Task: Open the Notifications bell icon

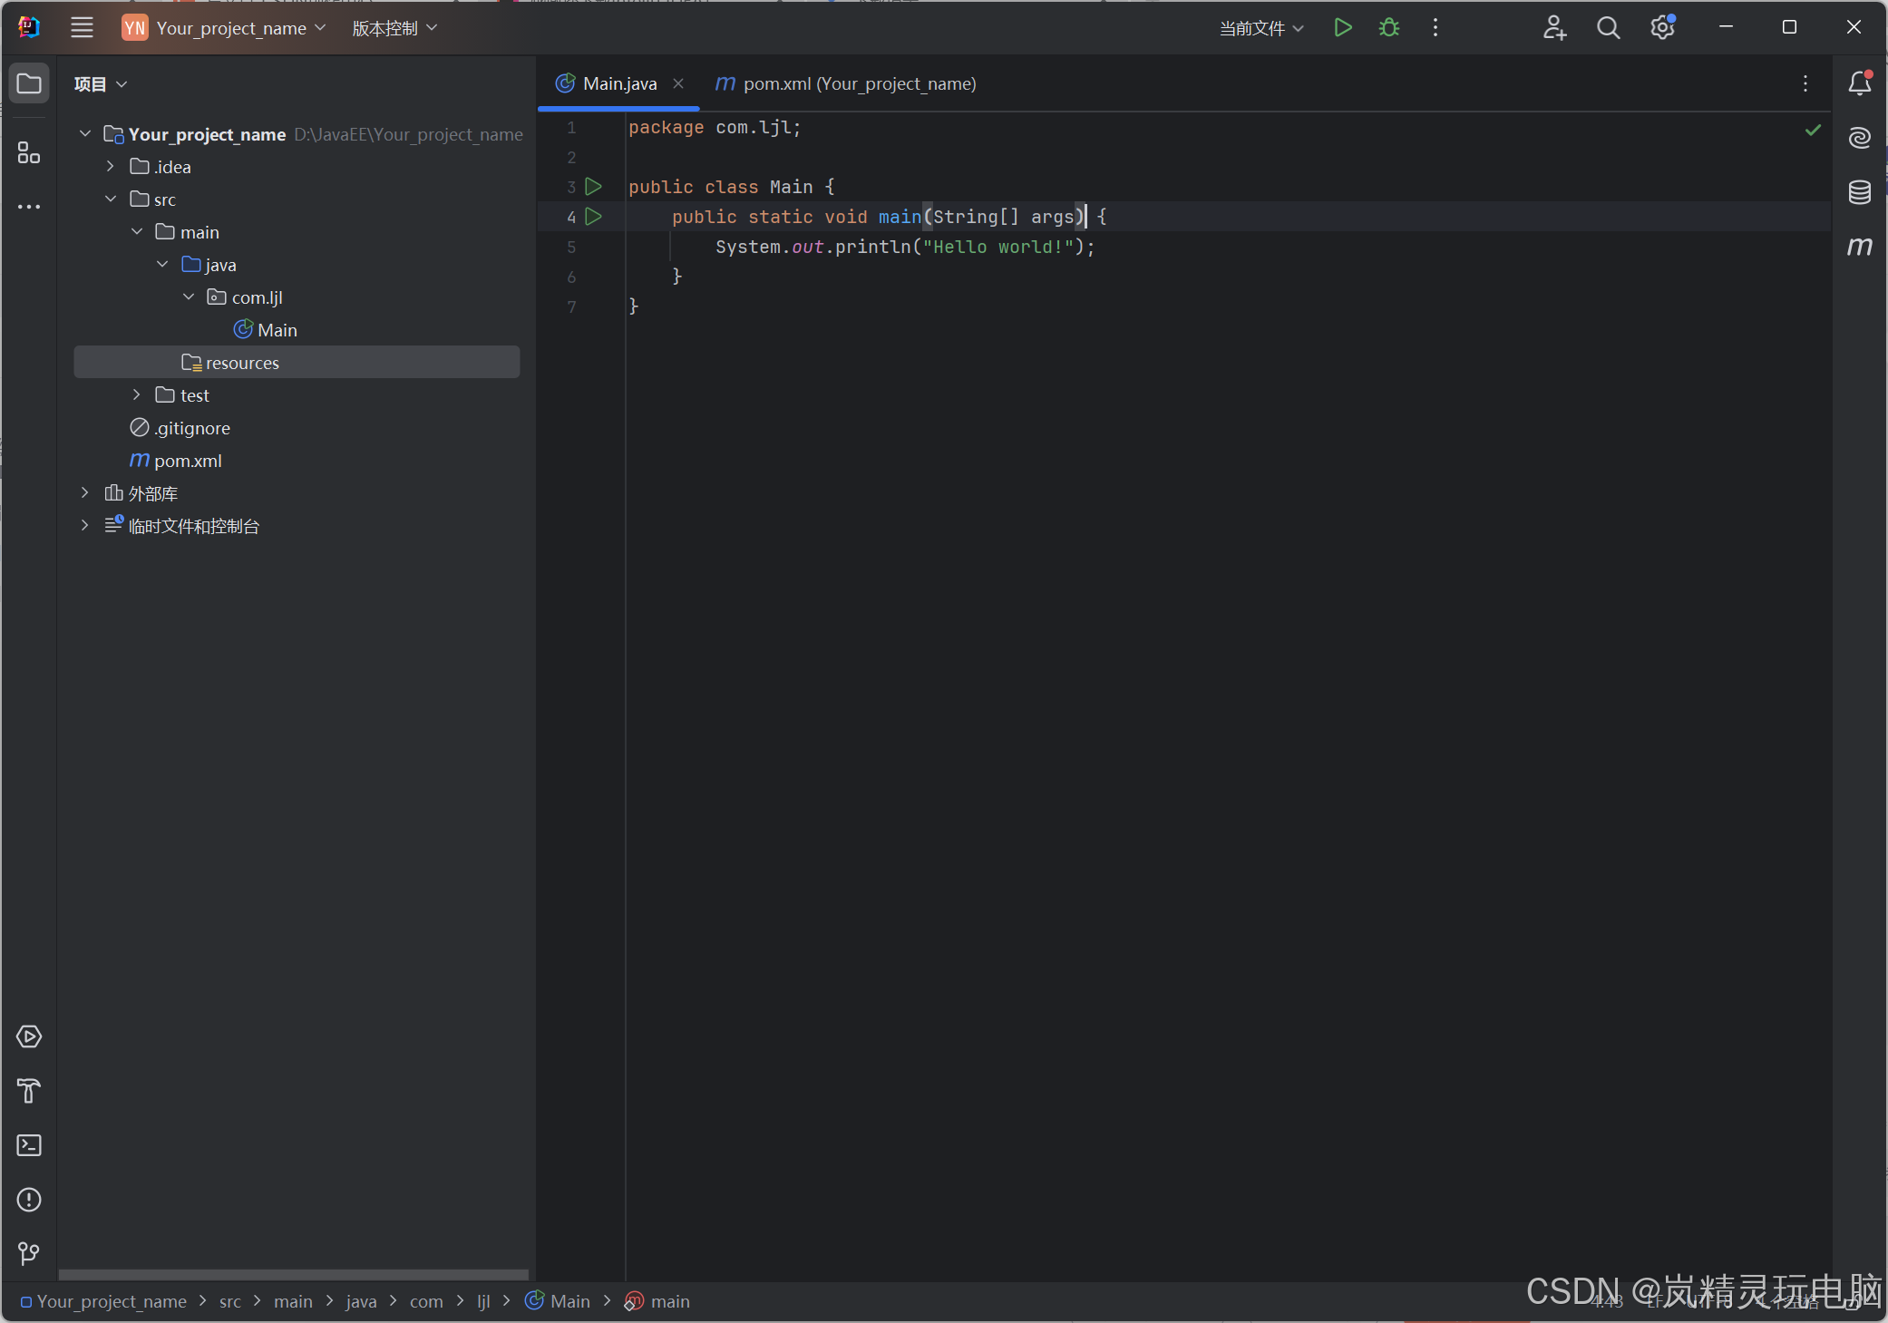Action: (1859, 83)
